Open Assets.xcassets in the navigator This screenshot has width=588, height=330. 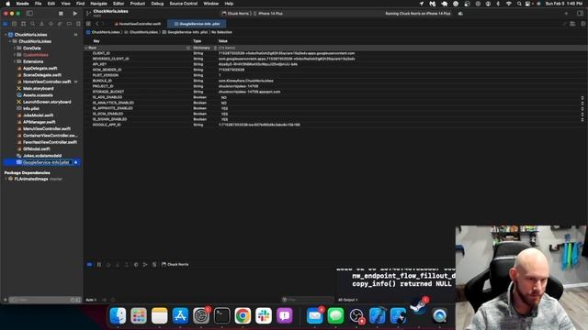(x=38, y=95)
